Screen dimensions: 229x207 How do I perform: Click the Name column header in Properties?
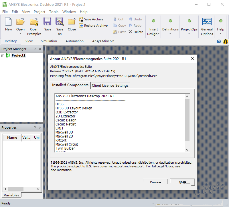(12, 138)
